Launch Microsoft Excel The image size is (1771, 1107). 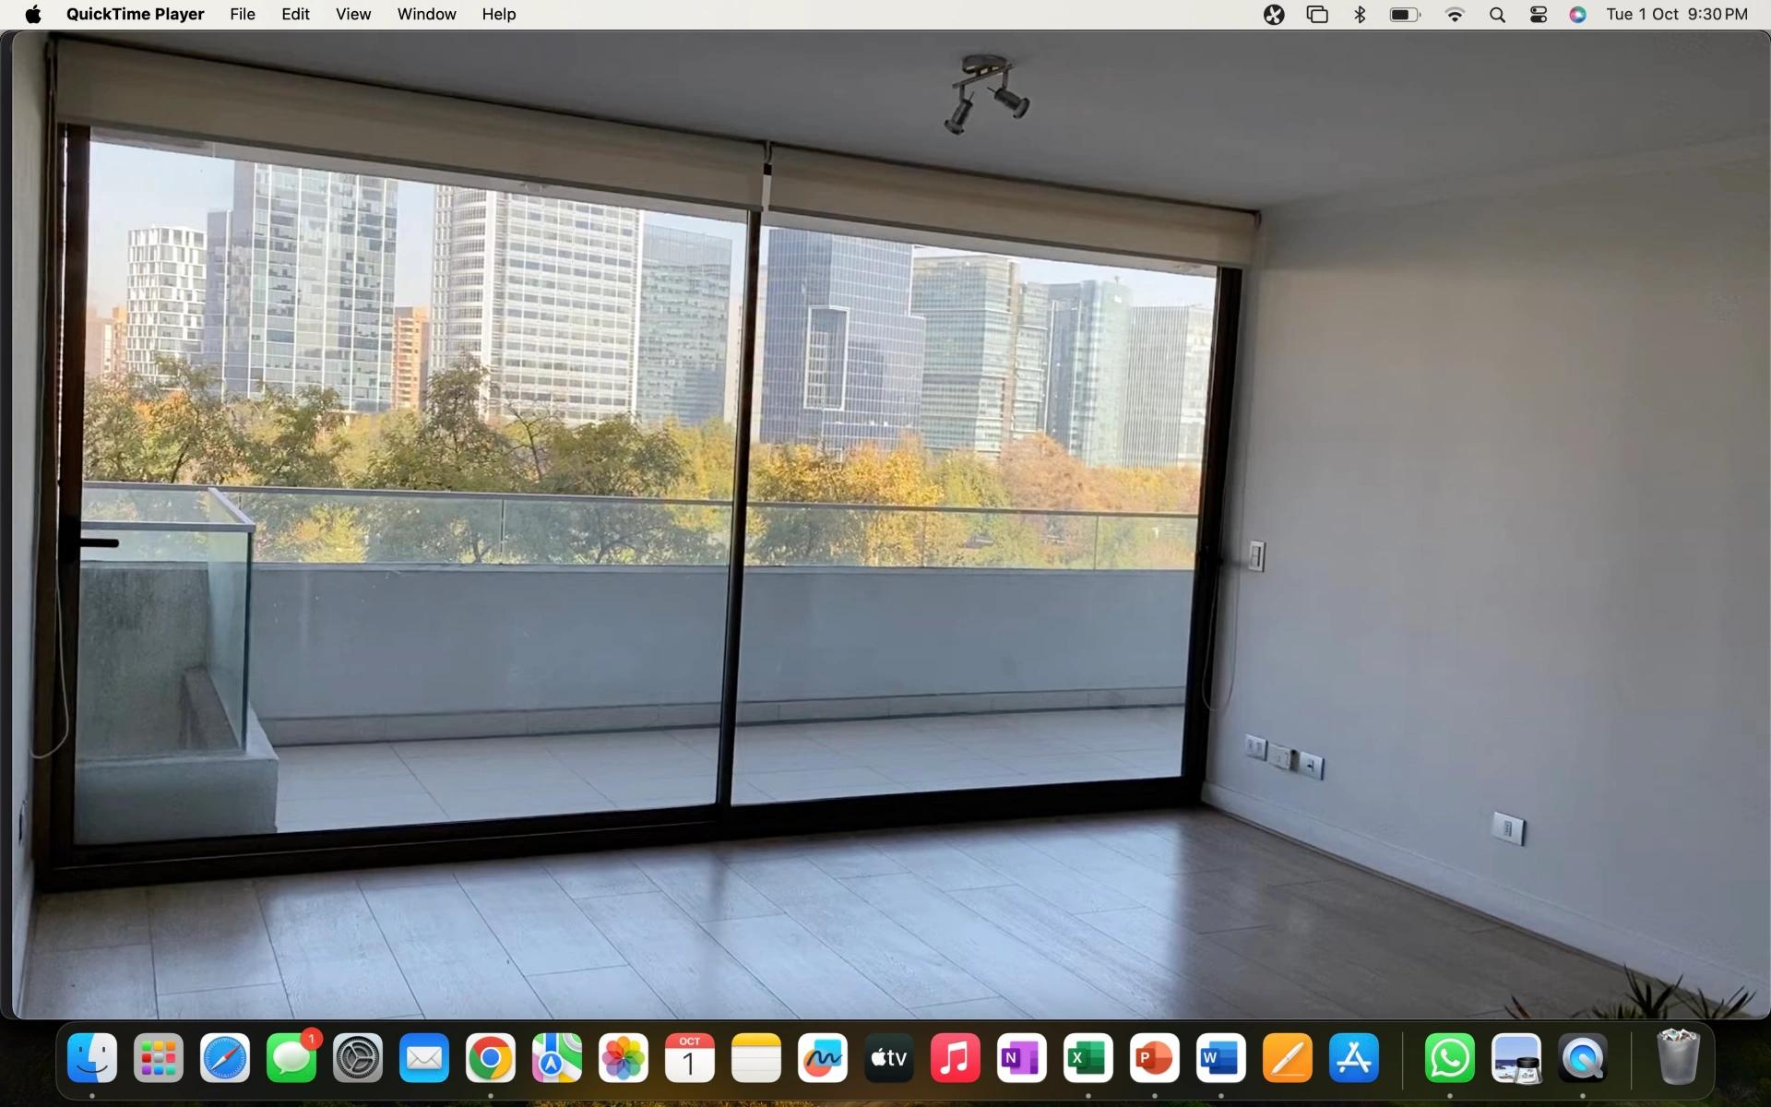click(1088, 1058)
